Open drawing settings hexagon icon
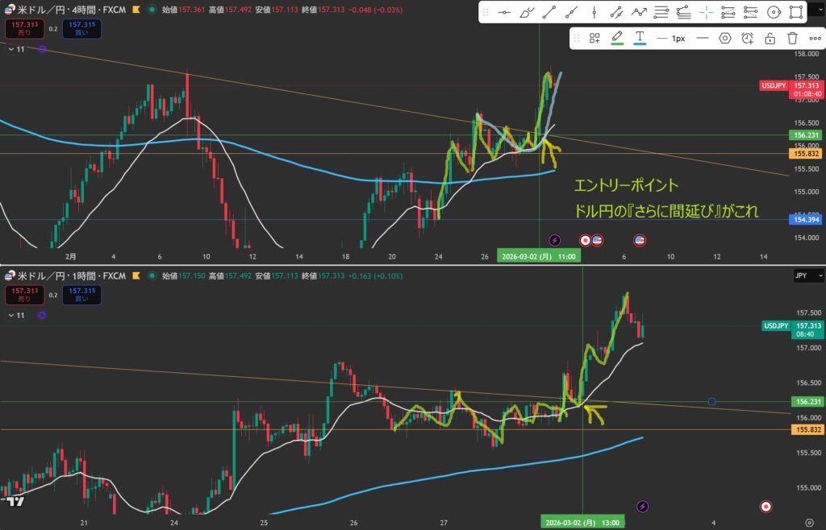 click(725, 38)
